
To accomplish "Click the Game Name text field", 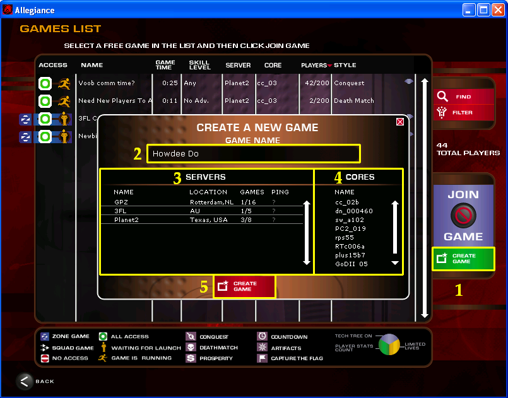I will click(x=253, y=153).
